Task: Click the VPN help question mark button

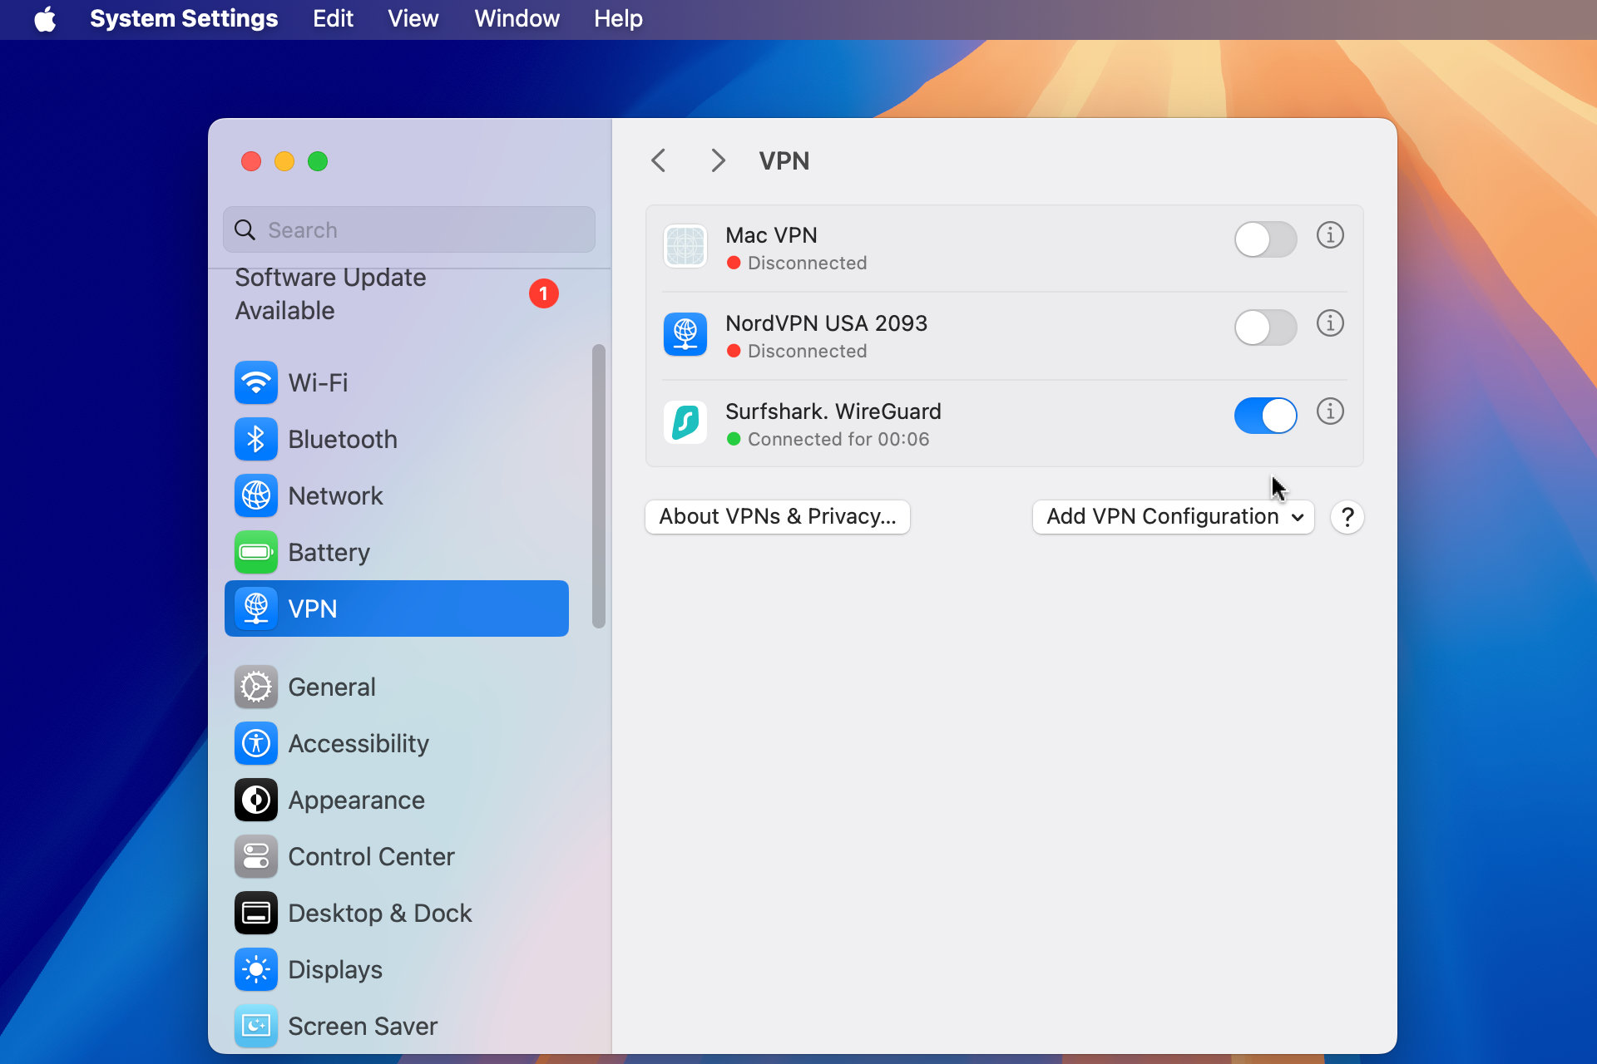Action: click(x=1347, y=516)
